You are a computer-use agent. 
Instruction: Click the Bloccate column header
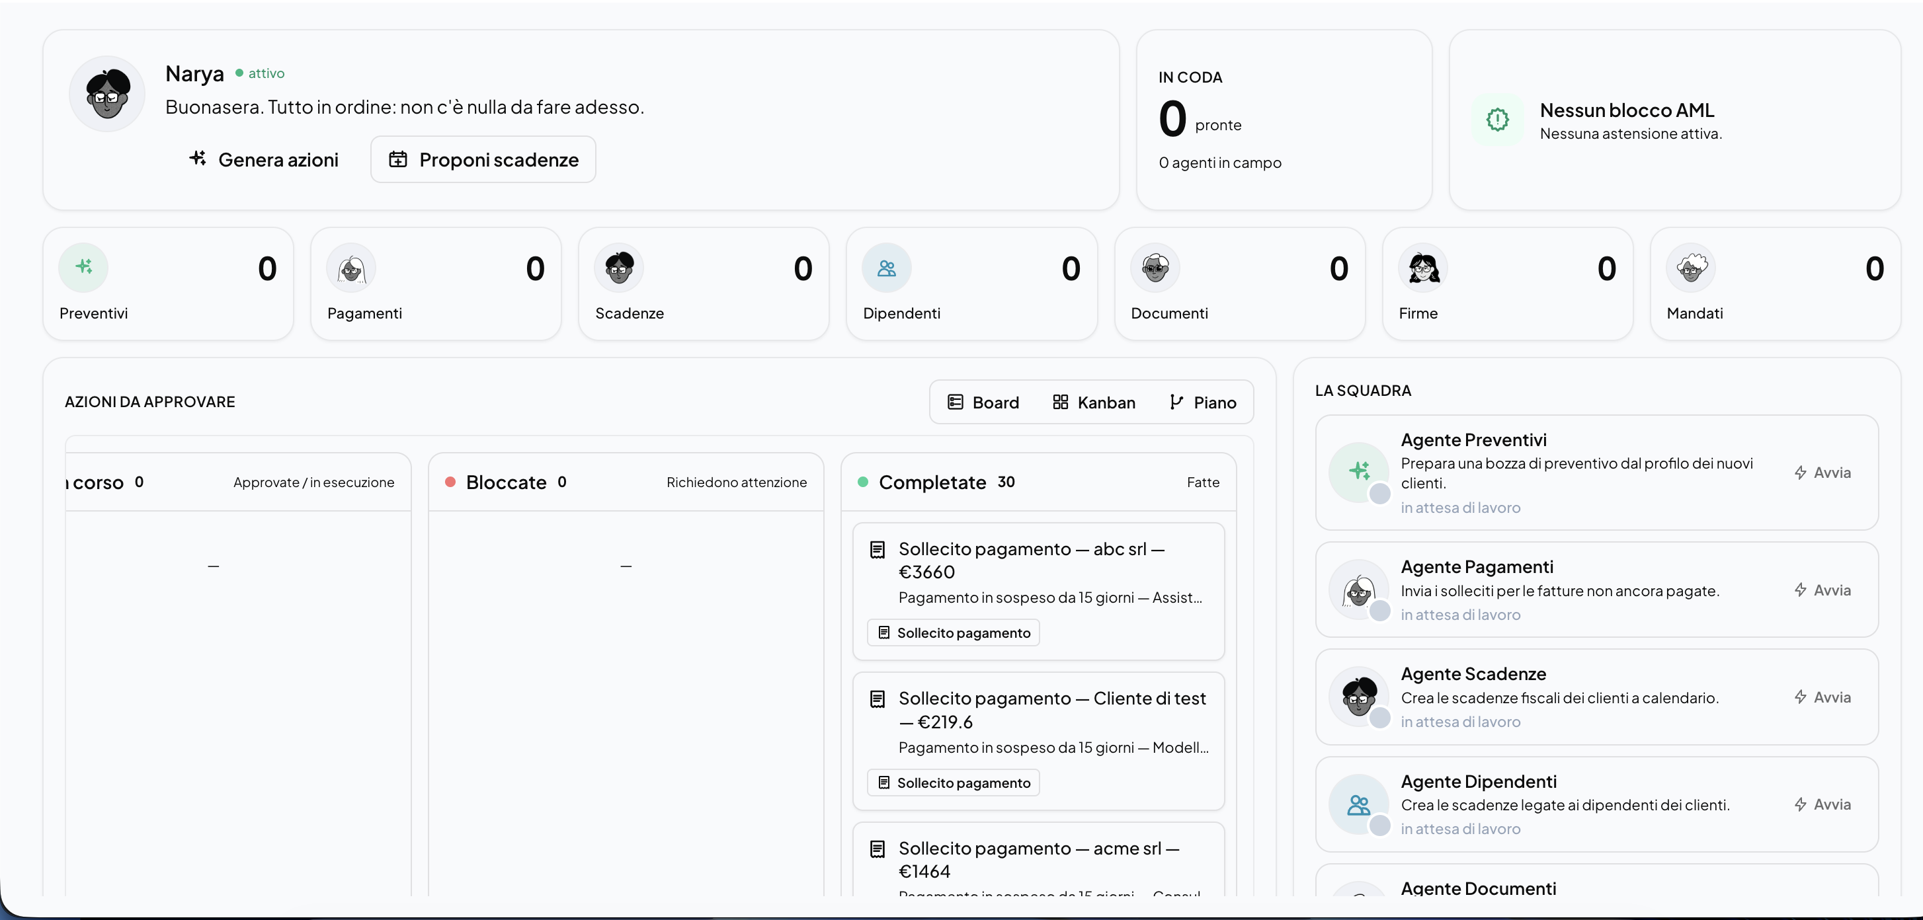tap(626, 482)
